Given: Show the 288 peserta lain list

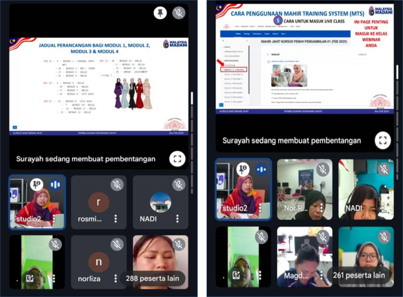Looking at the screenshot, I should pos(152,278).
